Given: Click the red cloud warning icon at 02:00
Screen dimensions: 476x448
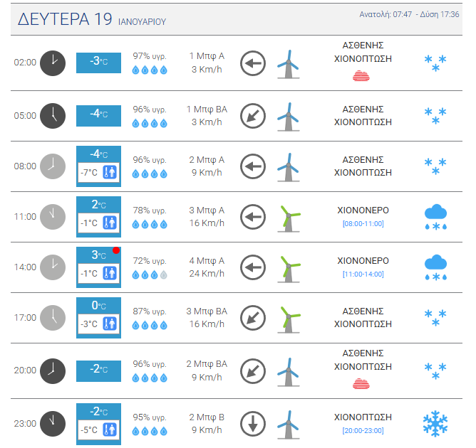Looking at the screenshot, I should [363, 77].
